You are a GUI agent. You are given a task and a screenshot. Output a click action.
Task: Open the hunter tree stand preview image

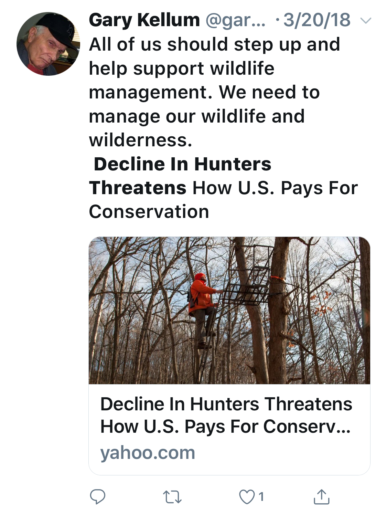(229, 310)
